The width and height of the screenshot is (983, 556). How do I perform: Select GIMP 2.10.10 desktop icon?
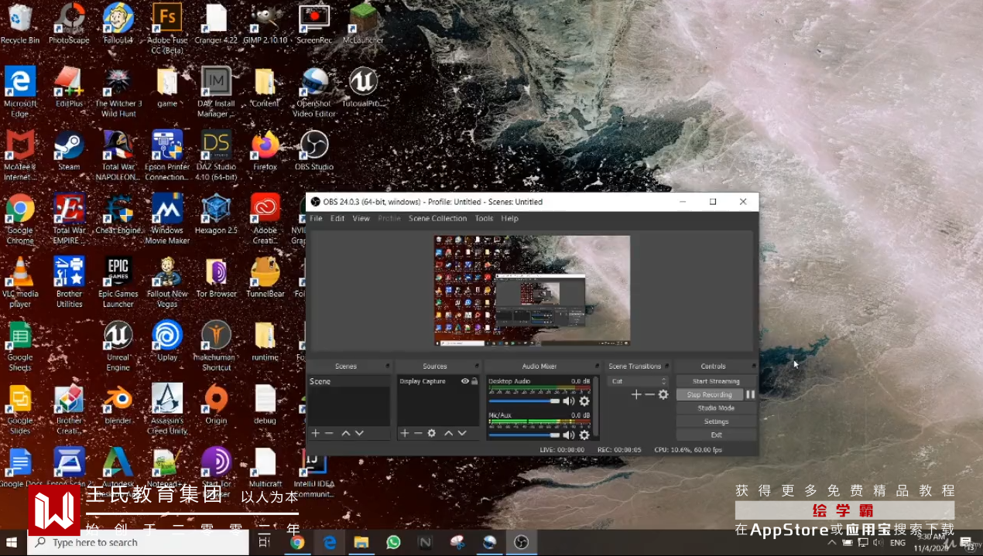265,24
